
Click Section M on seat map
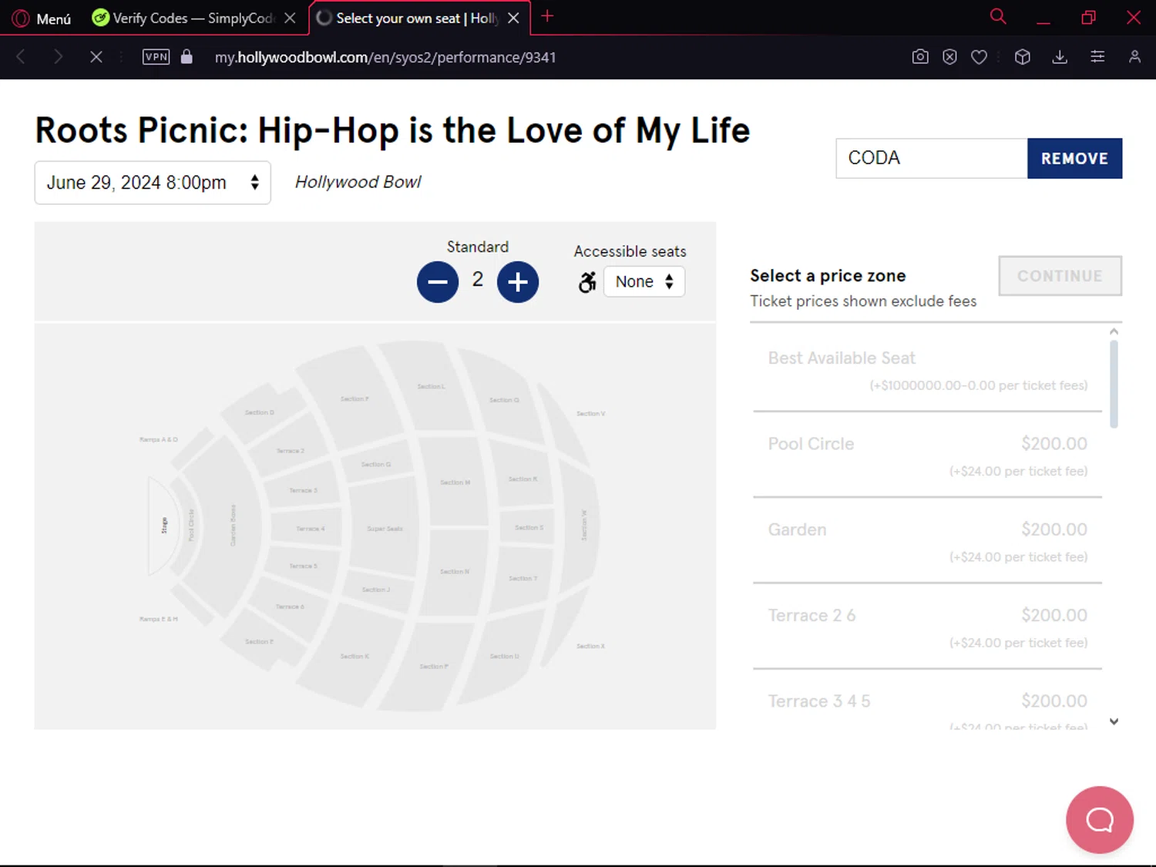pos(455,482)
